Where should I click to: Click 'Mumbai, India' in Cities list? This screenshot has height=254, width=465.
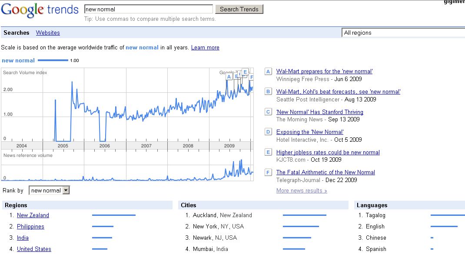pyautogui.click(x=211, y=249)
